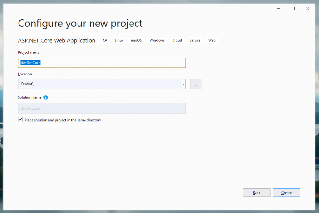This screenshot has height=213, width=319.
Task: Click the Web project type tag
Action: (x=212, y=40)
